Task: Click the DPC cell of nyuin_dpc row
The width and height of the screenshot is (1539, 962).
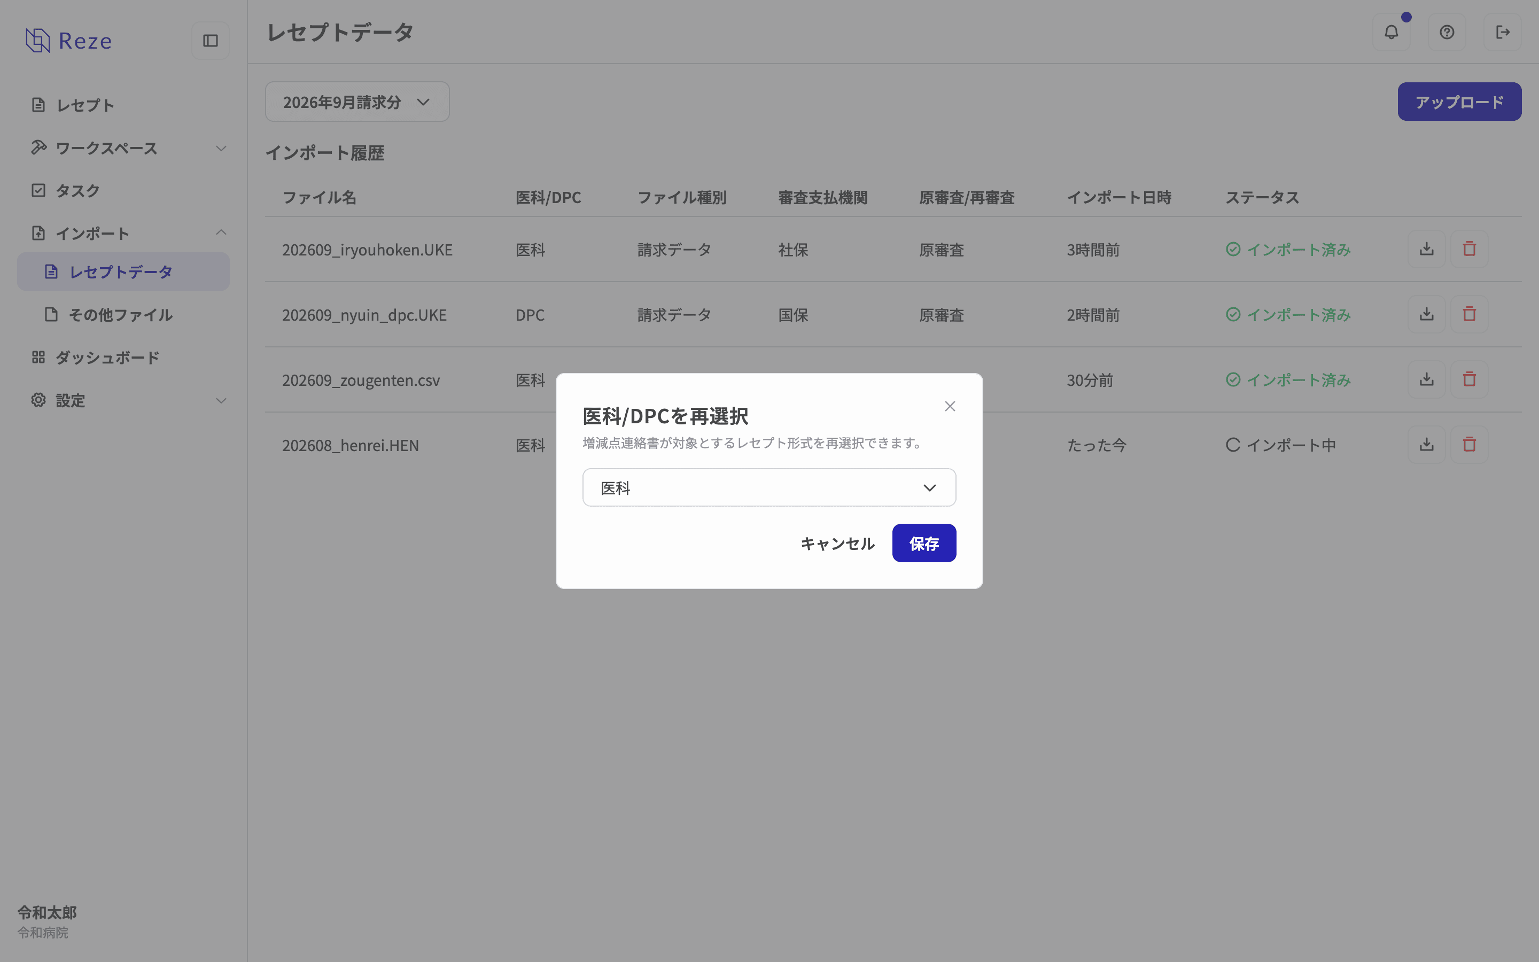Action: pos(530,315)
